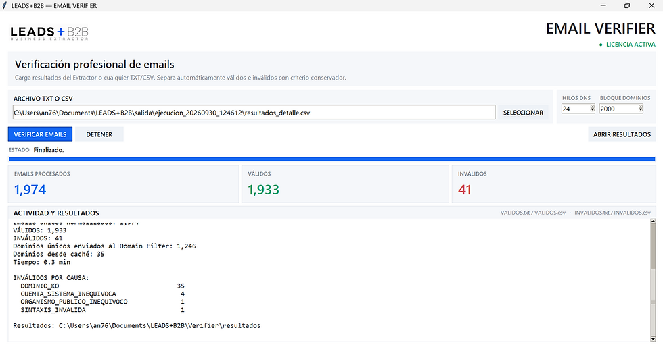Viewport: 663px width, 347px height.
Task: Click into the BLOQUE DOMINIOS value field
Action: click(x=618, y=109)
